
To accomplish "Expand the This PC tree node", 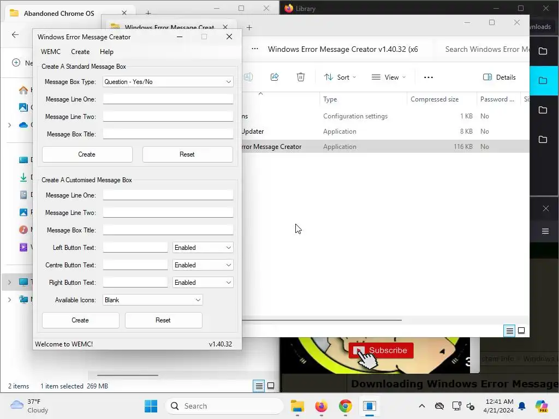I will click(10, 282).
